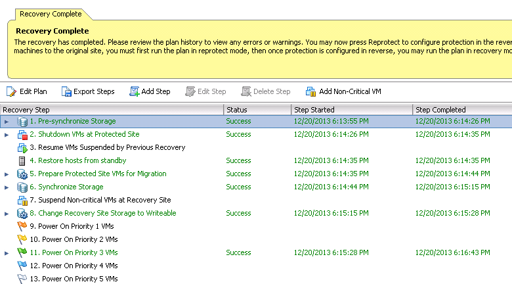The height and width of the screenshot is (284, 512).
Task: Click the Add Non-Critical VM icon
Action: [310, 91]
